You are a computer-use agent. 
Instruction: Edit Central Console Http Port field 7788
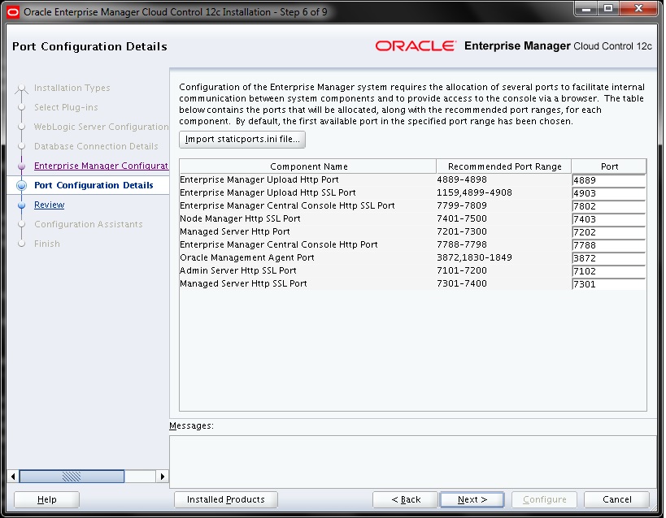[608, 244]
